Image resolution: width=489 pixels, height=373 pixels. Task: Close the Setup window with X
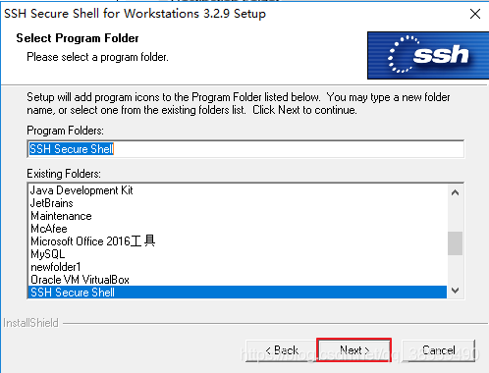click(x=475, y=14)
